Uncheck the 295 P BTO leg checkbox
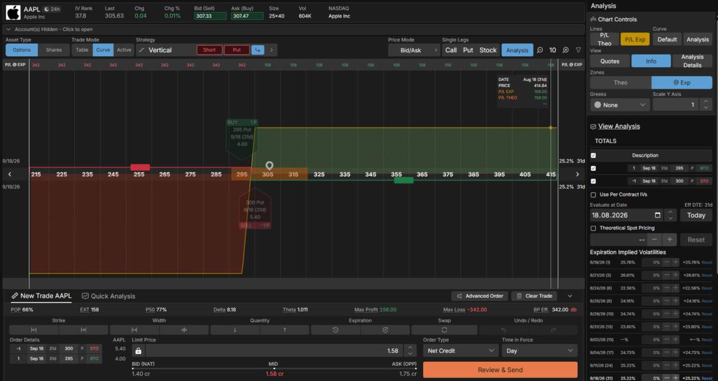The height and width of the screenshot is (381, 718). (x=593, y=168)
